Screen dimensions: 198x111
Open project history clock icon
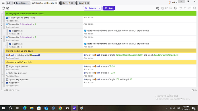click(3, 8)
